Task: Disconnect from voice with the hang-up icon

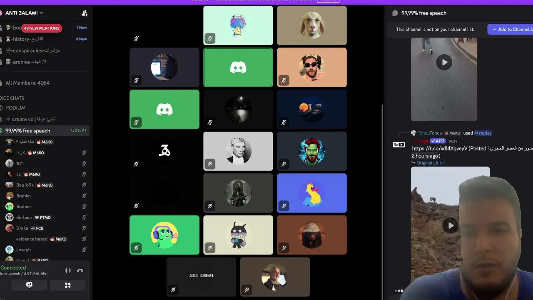Action: click(x=80, y=271)
